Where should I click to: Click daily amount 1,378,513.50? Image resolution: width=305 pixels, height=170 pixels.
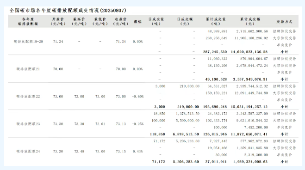click(187, 114)
